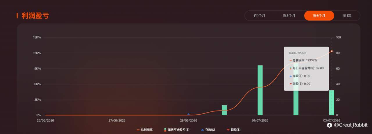Click the 利润盈亏 section title
Image resolution: width=372 pixels, height=134 pixels.
pos(35,16)
